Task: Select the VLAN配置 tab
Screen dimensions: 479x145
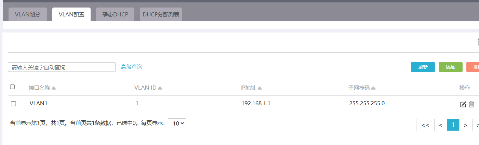Action: coord(71,14)
